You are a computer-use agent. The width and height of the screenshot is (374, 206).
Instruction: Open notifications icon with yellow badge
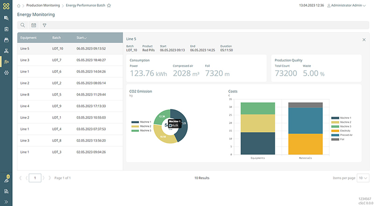(x=6, y=180)
